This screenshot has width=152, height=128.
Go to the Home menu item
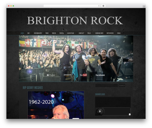22,33
